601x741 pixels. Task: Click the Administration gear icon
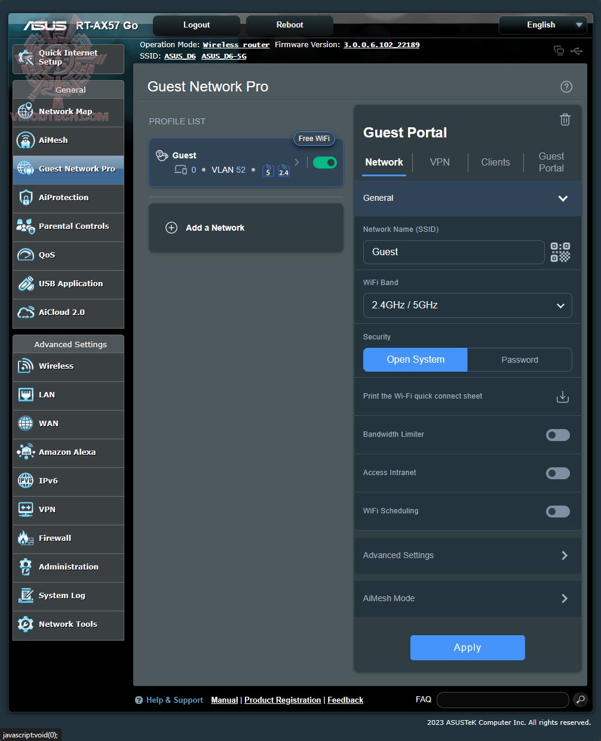point(26,567)
